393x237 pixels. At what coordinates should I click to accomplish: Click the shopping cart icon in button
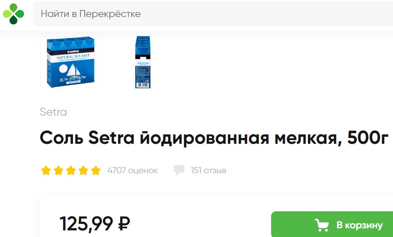click(x=322, y=225)
